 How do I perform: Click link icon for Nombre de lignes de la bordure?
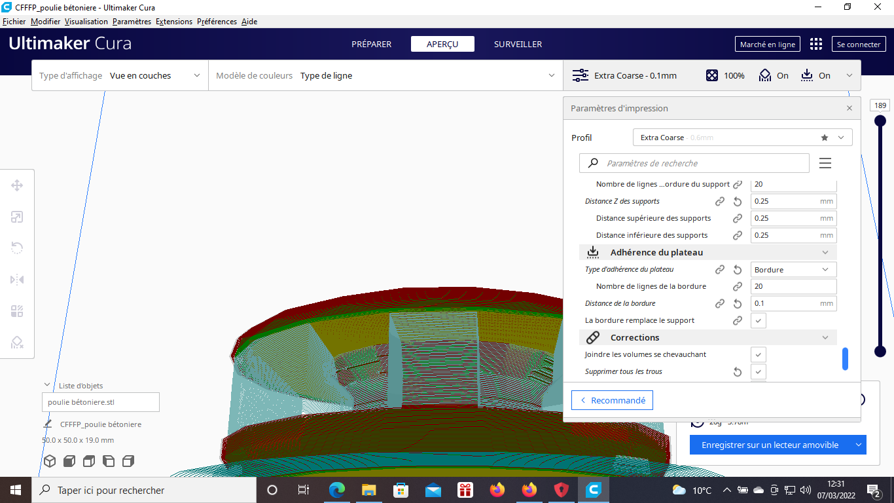(x=738, y=286)
